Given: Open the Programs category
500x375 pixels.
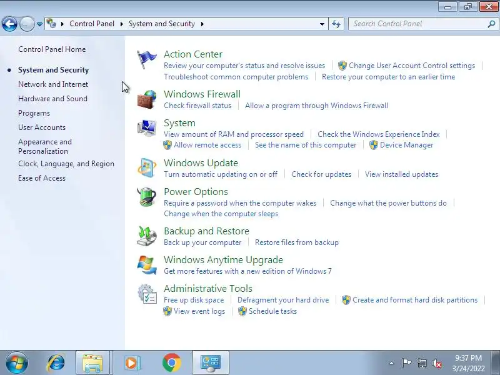Looking at the screenshot, I should (x=34, y=113).
